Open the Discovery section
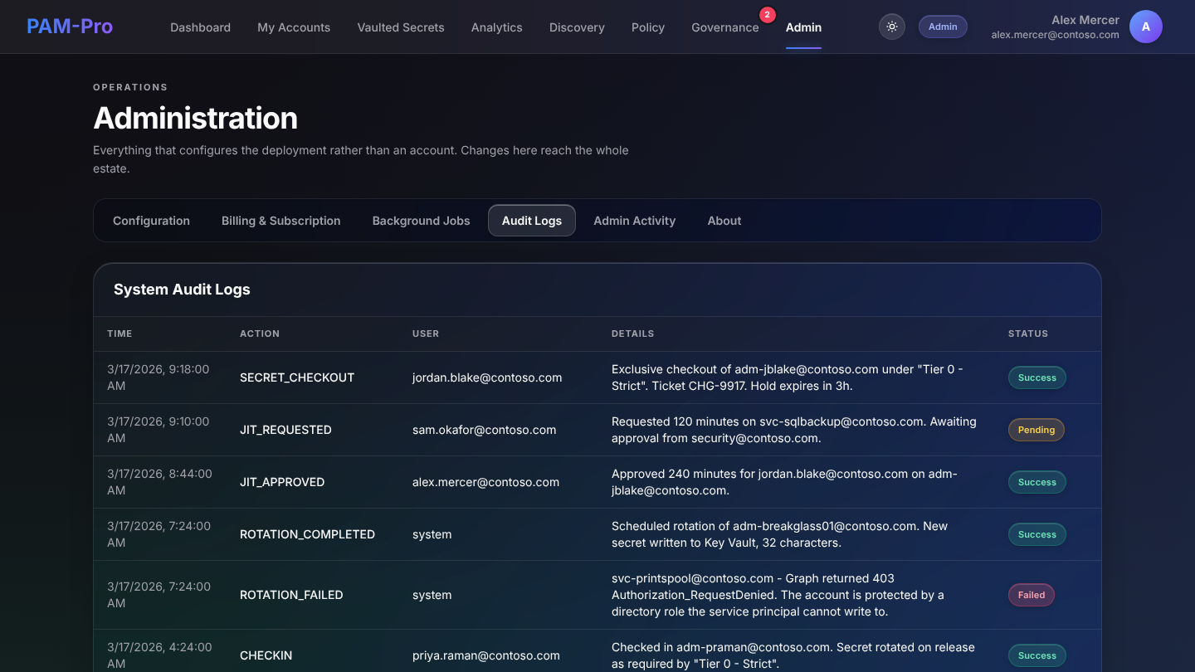1195x672 pixels. (x=577, y=27)
